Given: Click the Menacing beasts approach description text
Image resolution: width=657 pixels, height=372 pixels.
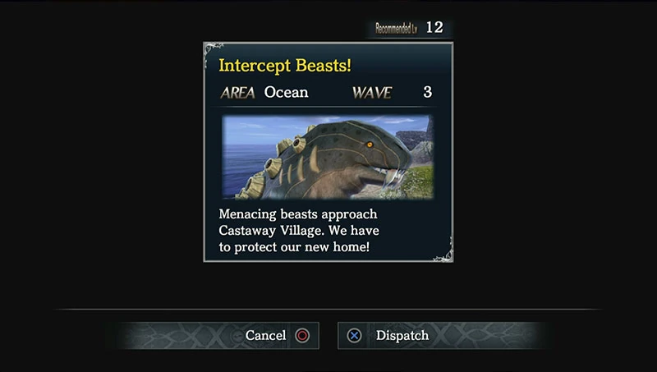Looking at the screenshot, I should click(299, 231).
